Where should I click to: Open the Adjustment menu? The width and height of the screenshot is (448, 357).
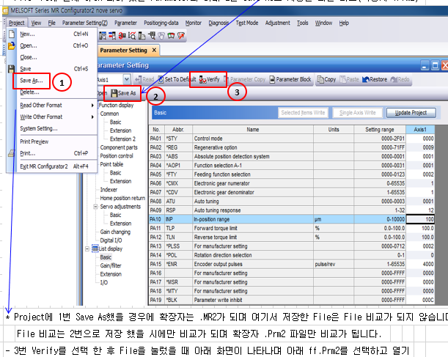click(277, 23)
